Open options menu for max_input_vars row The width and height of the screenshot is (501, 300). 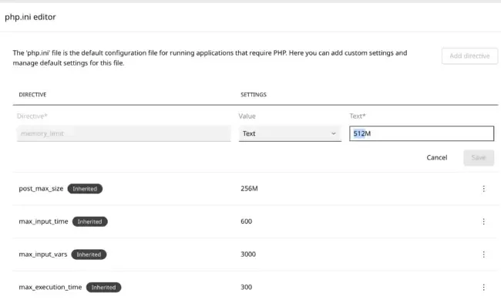click(x=483, y=254)
